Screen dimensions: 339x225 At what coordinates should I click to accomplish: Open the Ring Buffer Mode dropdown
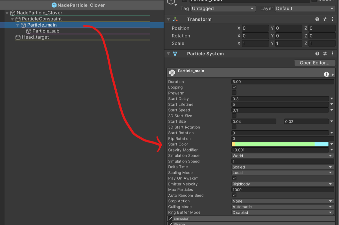pos(282,212)
